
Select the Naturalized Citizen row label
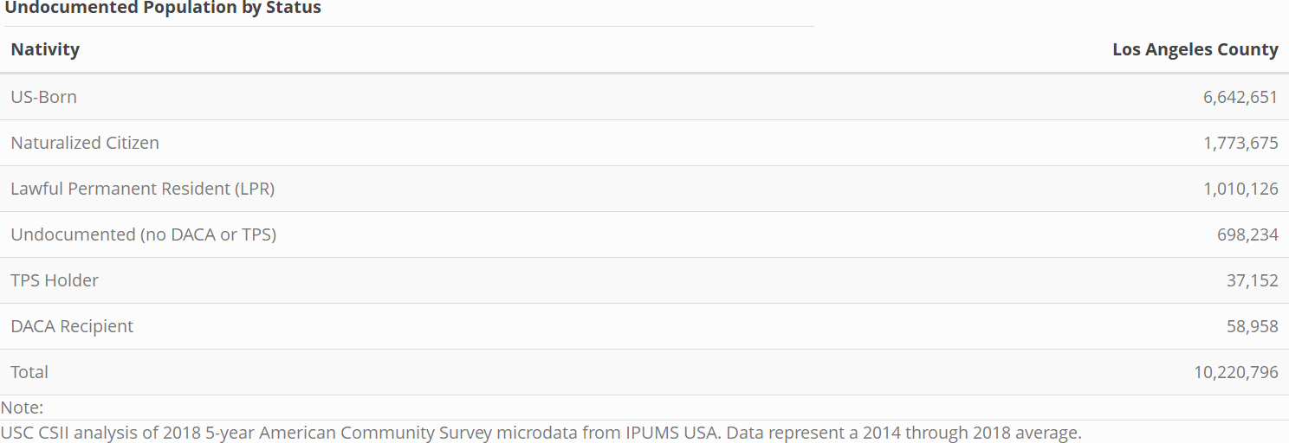pos(85,143)
